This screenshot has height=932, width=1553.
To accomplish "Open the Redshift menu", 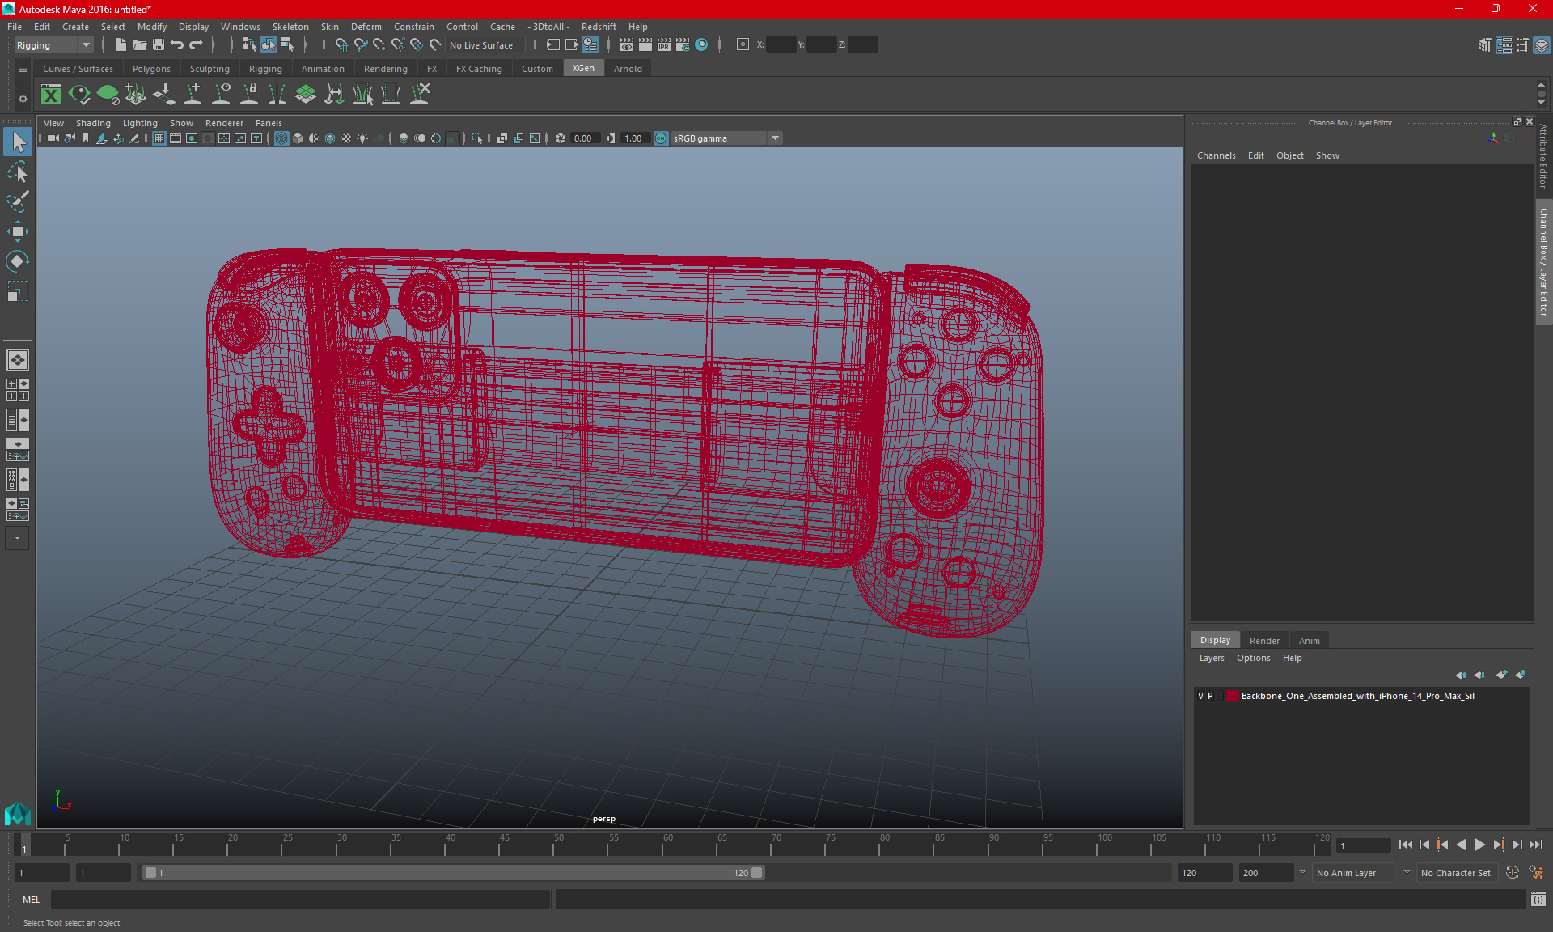I will pyautogui.click(x=599, y=27).
